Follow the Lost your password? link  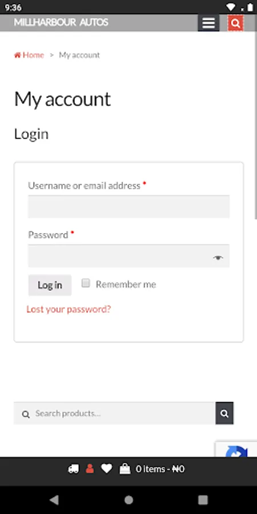(69, 309)
